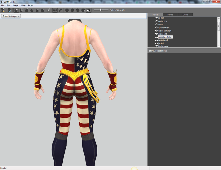Select the Inflate brush tool
The image size is (221, 170).
pos(27,10)
